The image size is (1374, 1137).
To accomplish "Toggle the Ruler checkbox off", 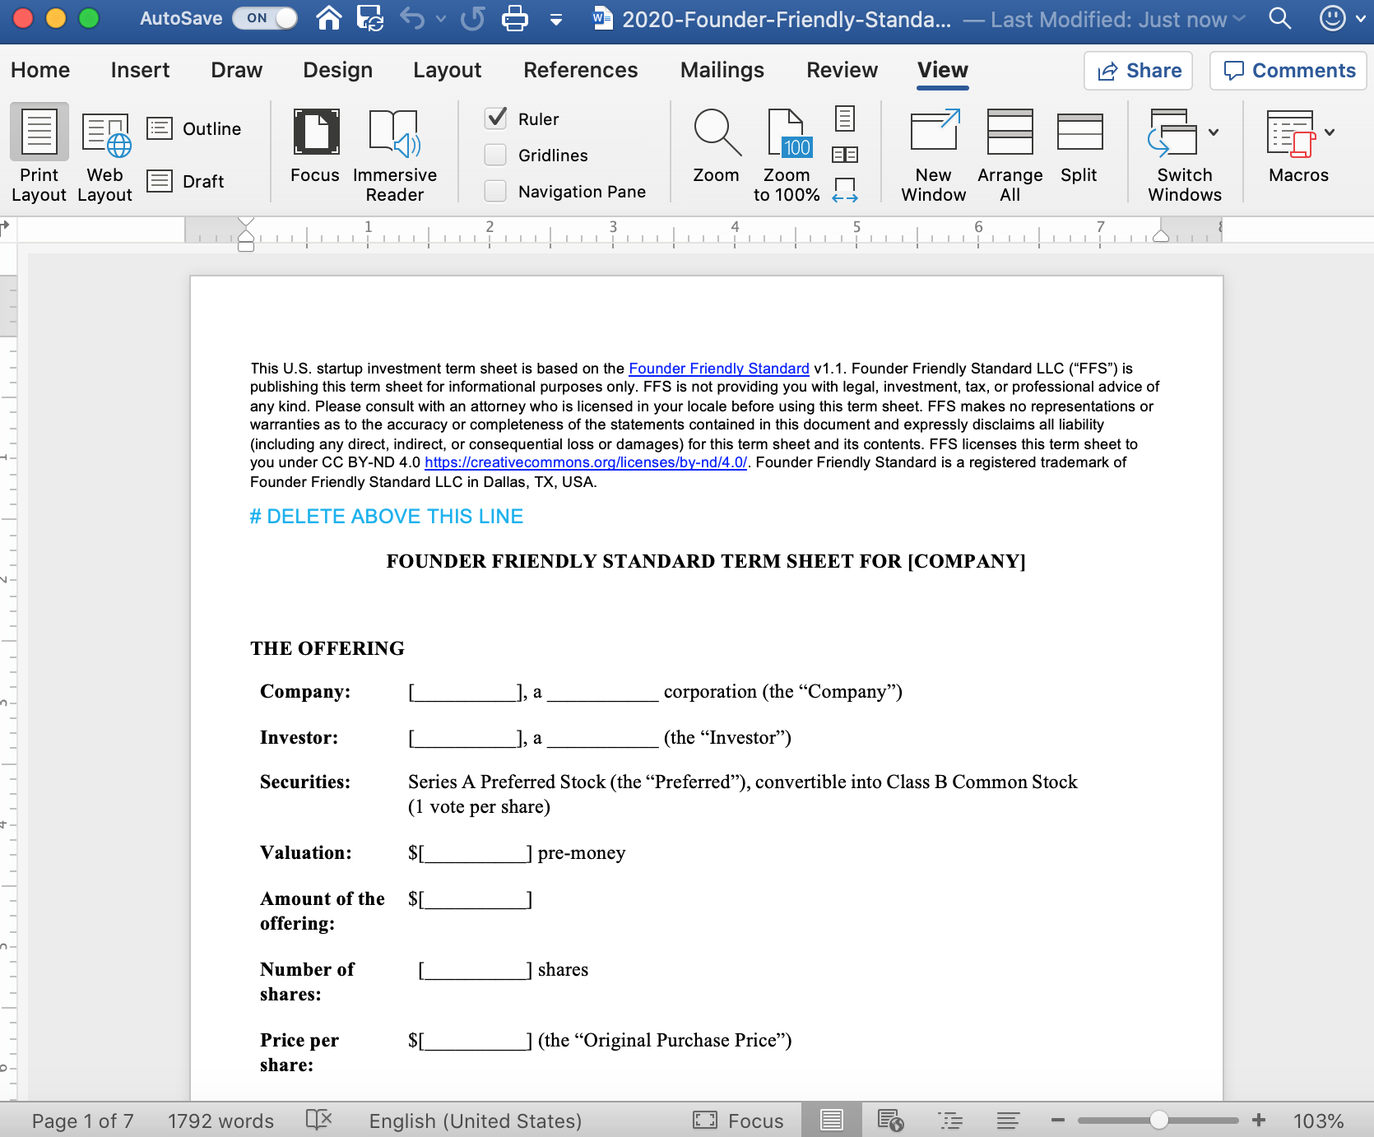I will point(494,118).
